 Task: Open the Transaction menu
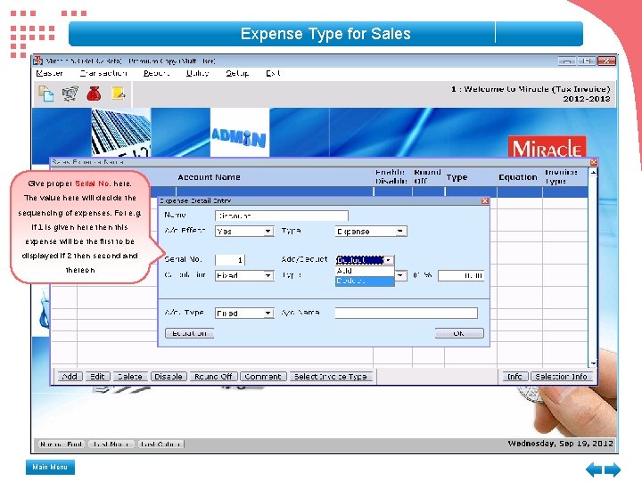point(103,73)
